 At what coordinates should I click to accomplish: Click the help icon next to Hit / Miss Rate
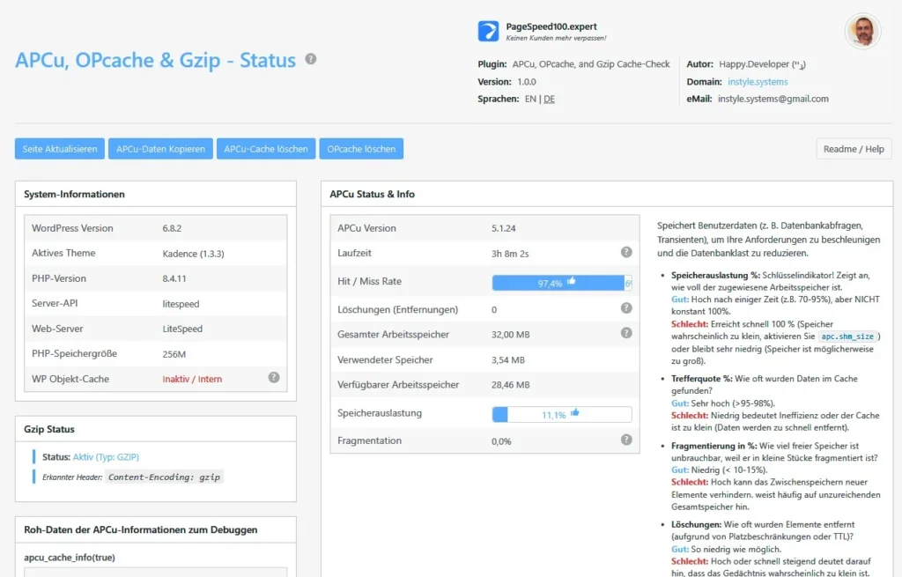626,282
